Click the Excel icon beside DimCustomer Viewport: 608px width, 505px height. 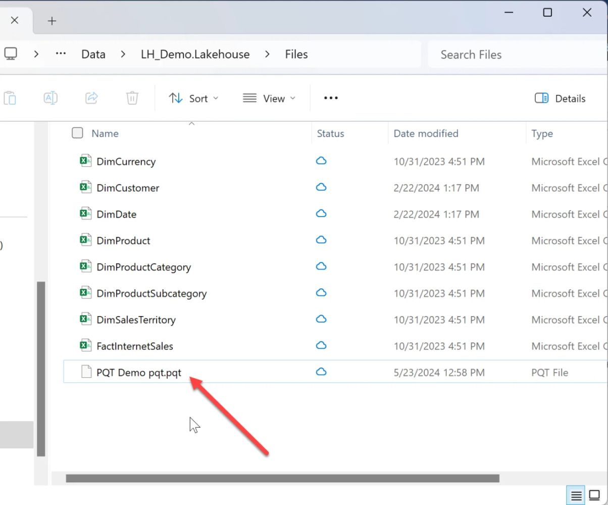tap(85, 187)
